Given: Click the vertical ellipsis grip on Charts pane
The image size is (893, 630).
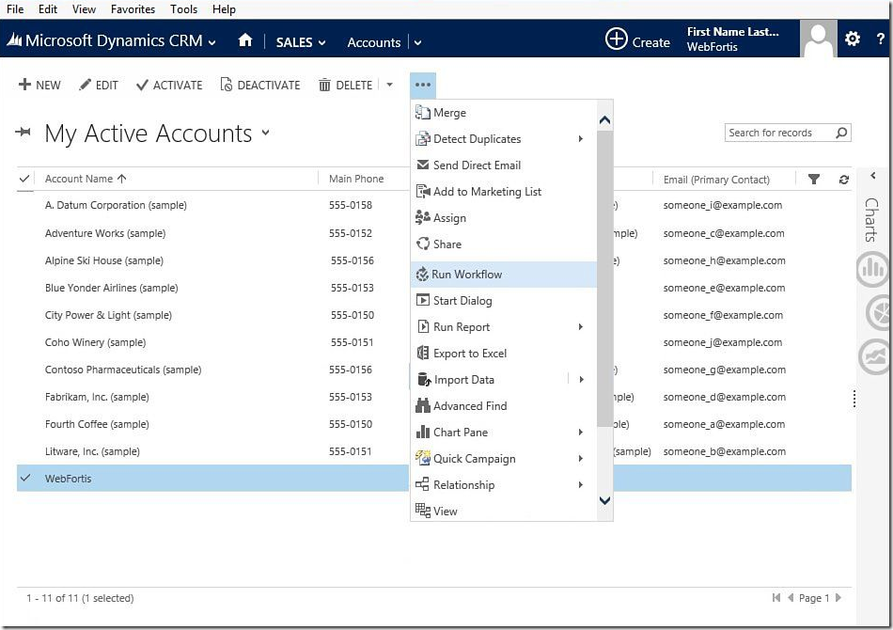Looking at the screenshot, I should (854, 398).
